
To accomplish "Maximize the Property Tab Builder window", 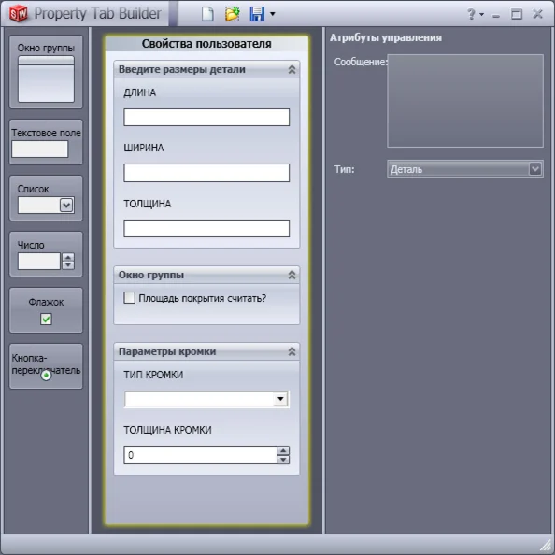I will click(x=517, y=14).
